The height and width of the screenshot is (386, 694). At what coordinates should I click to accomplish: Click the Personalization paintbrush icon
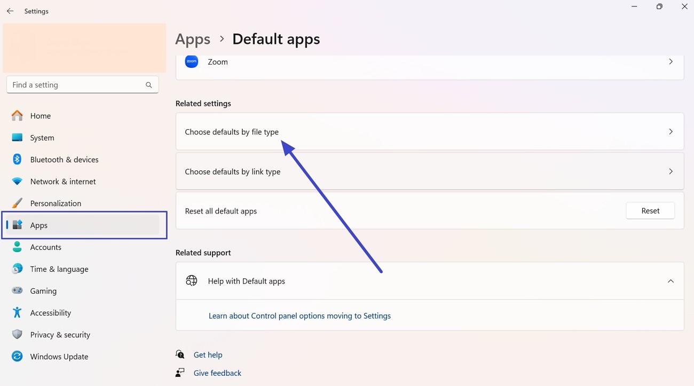(18, 203)
